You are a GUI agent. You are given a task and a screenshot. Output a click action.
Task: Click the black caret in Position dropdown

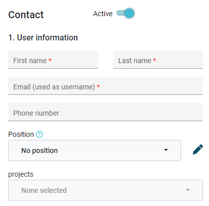(166, 150)
